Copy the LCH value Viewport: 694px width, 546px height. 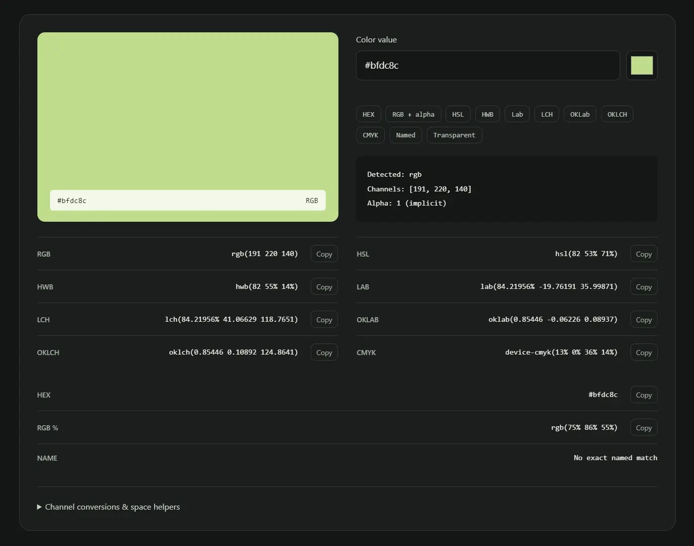click(x=324, y=320)
